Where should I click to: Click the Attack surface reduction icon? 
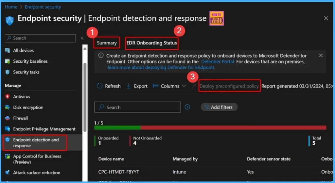click(x=8, y=173)
